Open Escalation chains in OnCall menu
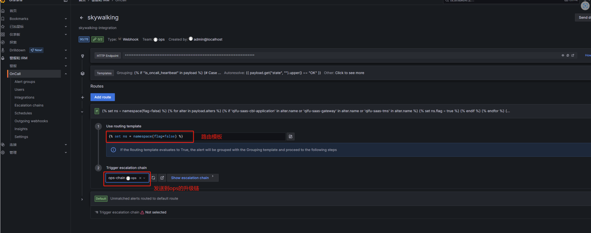Viewport: 591px width, 233px height. (29, 105)
